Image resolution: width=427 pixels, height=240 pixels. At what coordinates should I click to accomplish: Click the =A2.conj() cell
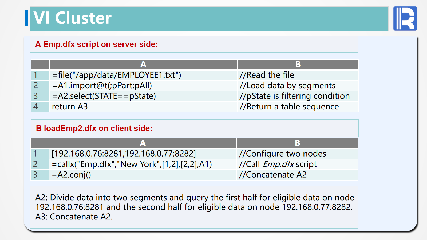pos(72,175)
